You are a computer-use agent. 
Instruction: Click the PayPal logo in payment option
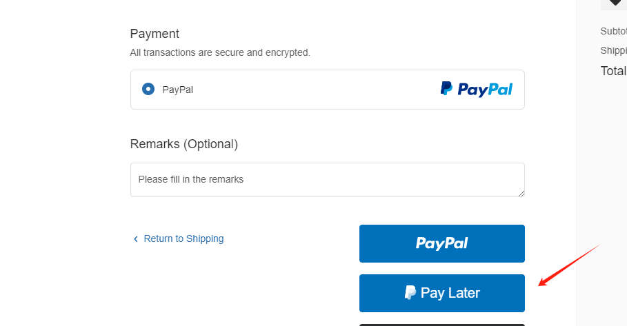point(476,89)
